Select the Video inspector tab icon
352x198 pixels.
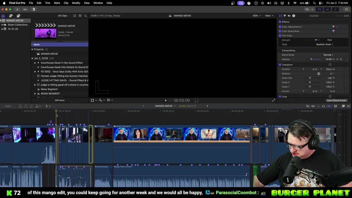pos(280,16)
